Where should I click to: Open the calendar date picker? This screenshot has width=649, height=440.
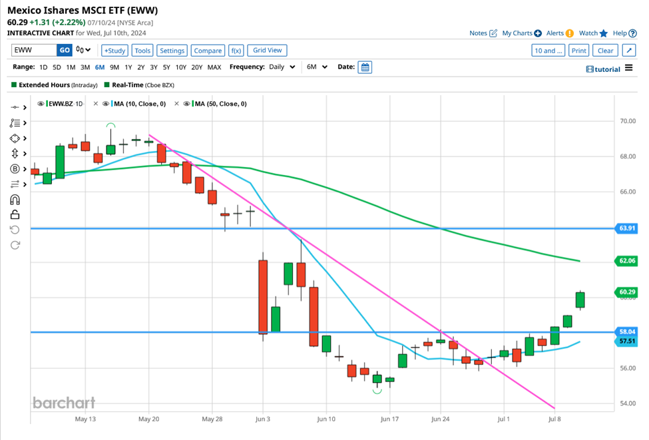(x=365, y=67)
